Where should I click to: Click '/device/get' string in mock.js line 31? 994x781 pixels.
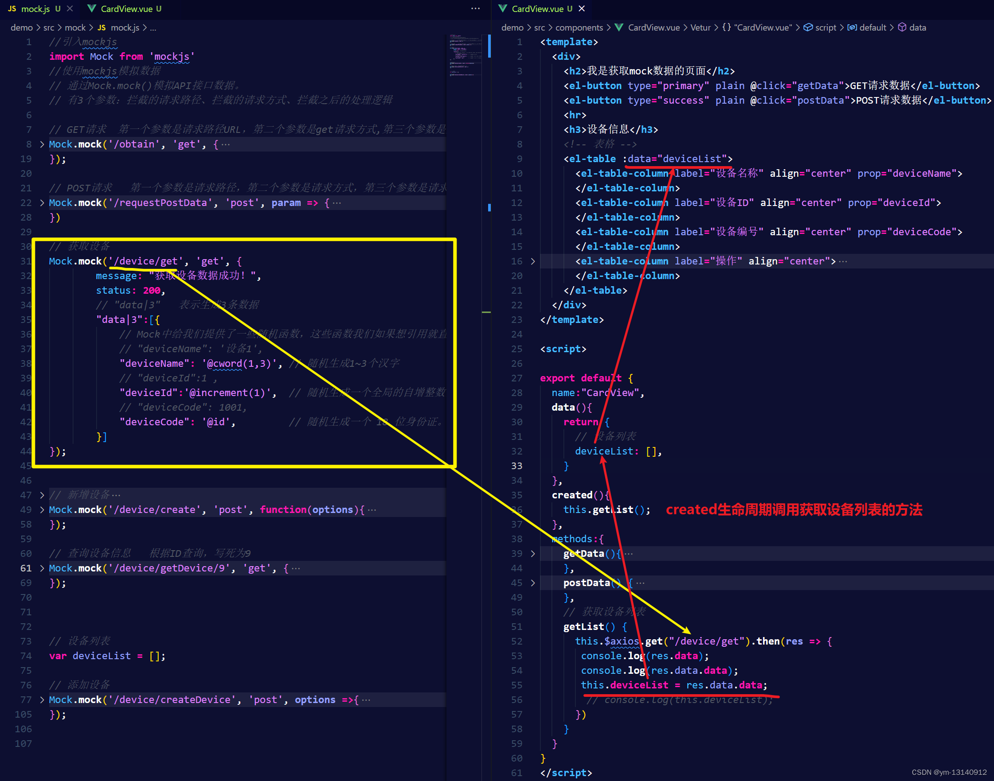(x=145, y=261)
